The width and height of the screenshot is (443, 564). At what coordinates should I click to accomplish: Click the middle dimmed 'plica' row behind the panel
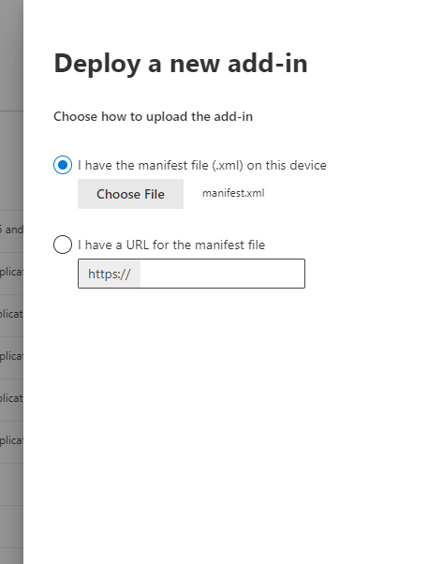click(11, 358)
